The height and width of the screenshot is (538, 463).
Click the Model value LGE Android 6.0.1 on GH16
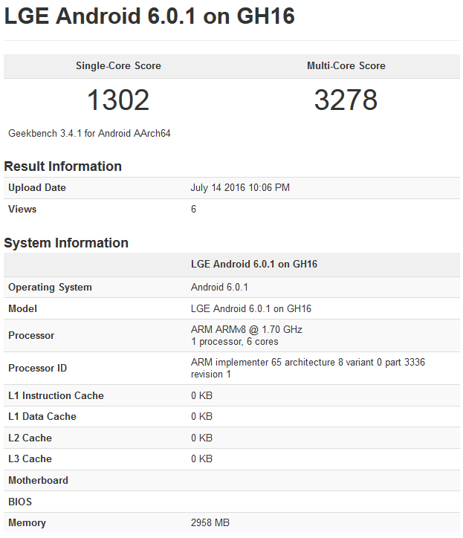251,308
